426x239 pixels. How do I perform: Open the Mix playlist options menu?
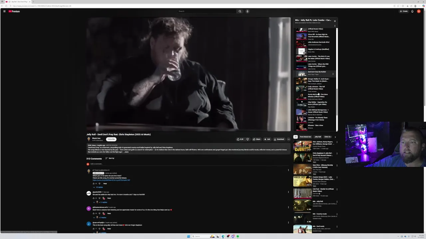tap(335, 26)
